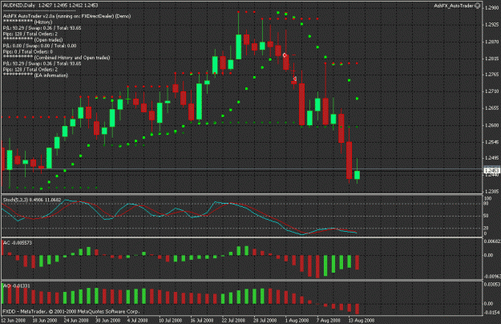
Task: Click '(Combined History and Open trades)' header
Action: [x=72, y=58]
